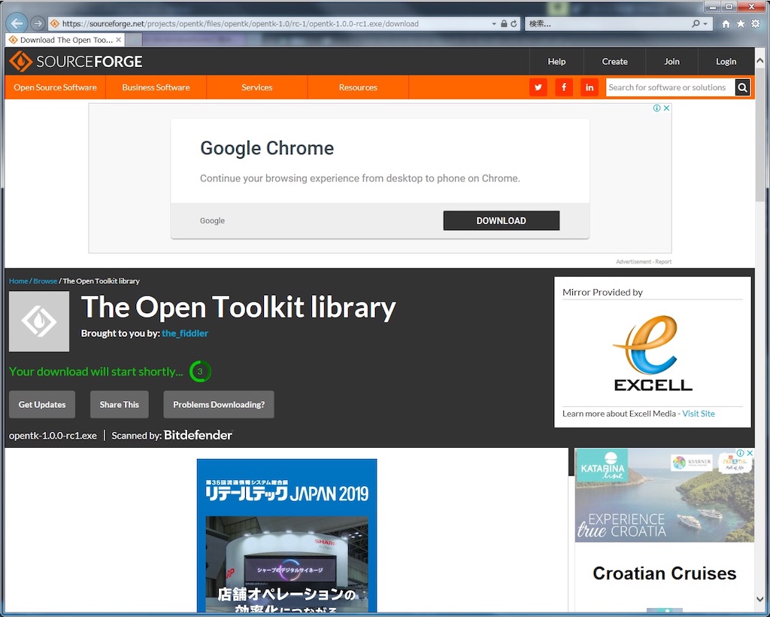Click the browser back arrow button
770x617 pixels.
17,23
